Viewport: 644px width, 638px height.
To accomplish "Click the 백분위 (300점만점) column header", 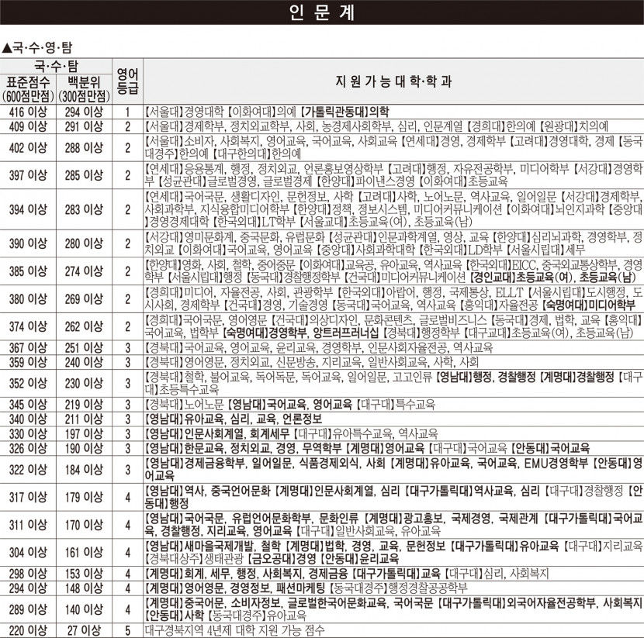I will (x=85, y=88).
